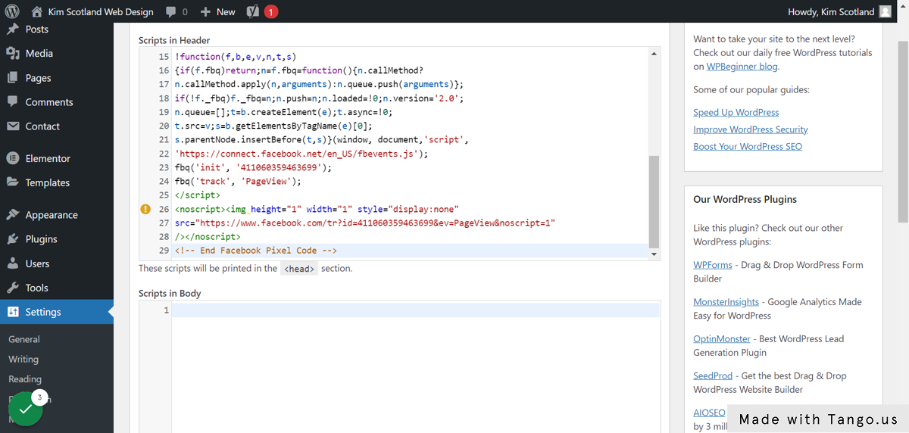Open Speed Up WordPress guide
The image size is (909, 433).
coord(736,112)
